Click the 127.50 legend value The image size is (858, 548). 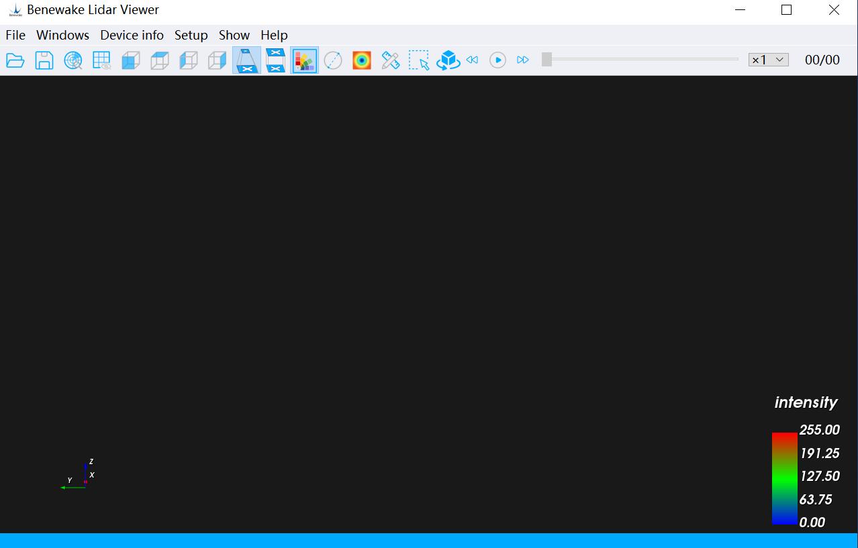[x=820, y=476]
